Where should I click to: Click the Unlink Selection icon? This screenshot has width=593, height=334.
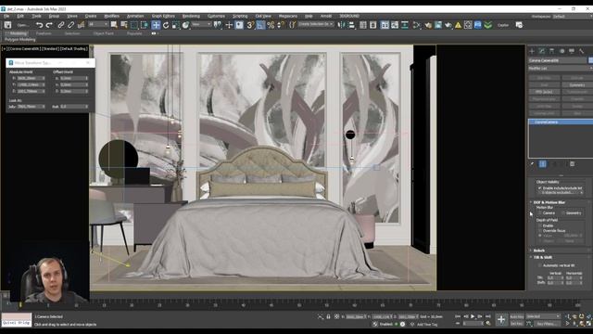click(70, 25)
